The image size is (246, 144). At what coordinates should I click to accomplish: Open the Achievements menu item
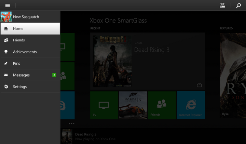pos(30,52)
